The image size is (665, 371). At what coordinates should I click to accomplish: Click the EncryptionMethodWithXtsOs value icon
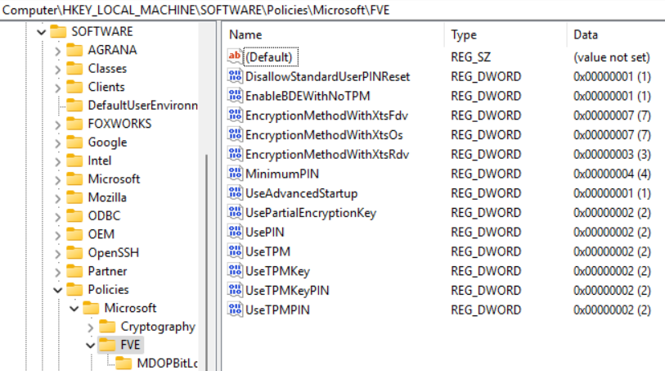235,135
